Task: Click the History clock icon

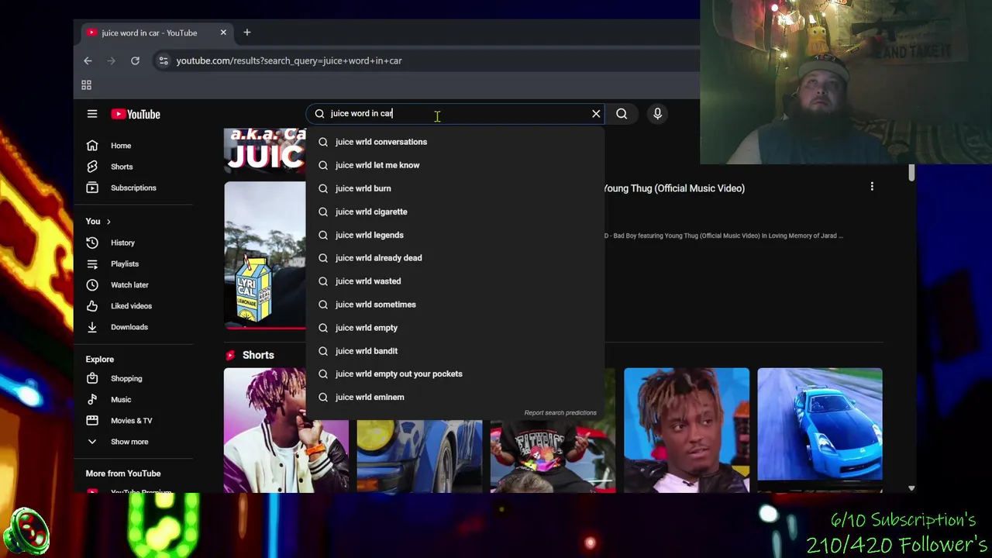Action: (92, 243)
